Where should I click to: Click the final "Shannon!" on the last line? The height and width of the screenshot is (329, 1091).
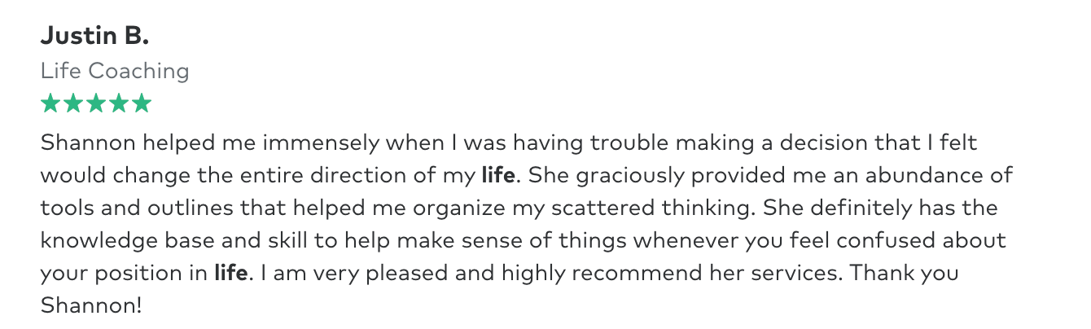[x=91, y=305]
